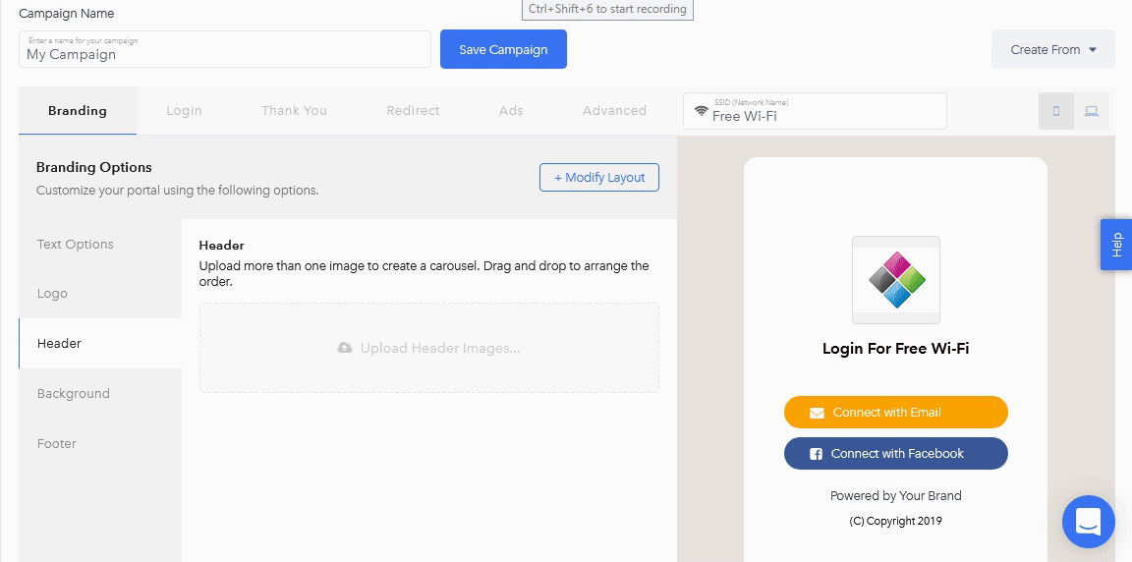This screenshot has width=1132, height=562.
Task: Click the mobile preview device icon
Action: [1056, 111]
